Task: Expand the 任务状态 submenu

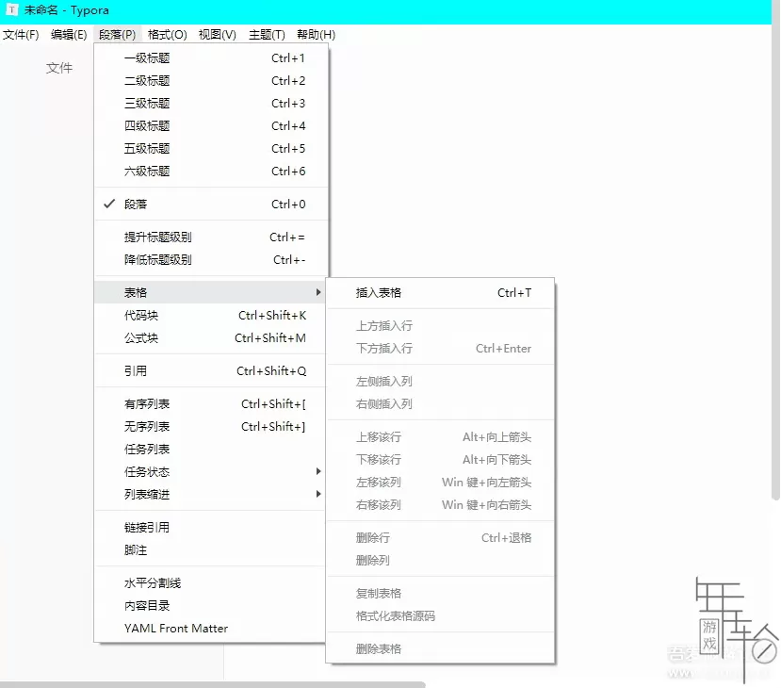Action: 211,472
